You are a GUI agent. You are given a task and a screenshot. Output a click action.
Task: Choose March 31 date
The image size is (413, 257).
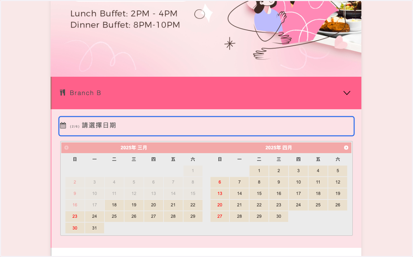coord(95,228)
